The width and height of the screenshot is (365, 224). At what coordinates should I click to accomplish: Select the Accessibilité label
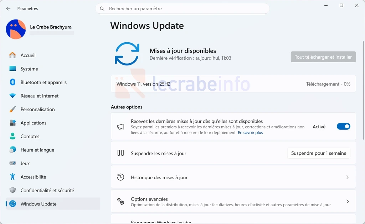(33, 177)
